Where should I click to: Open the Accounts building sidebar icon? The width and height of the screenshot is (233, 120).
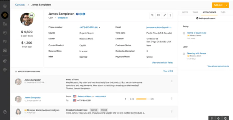tap(5, 24)
